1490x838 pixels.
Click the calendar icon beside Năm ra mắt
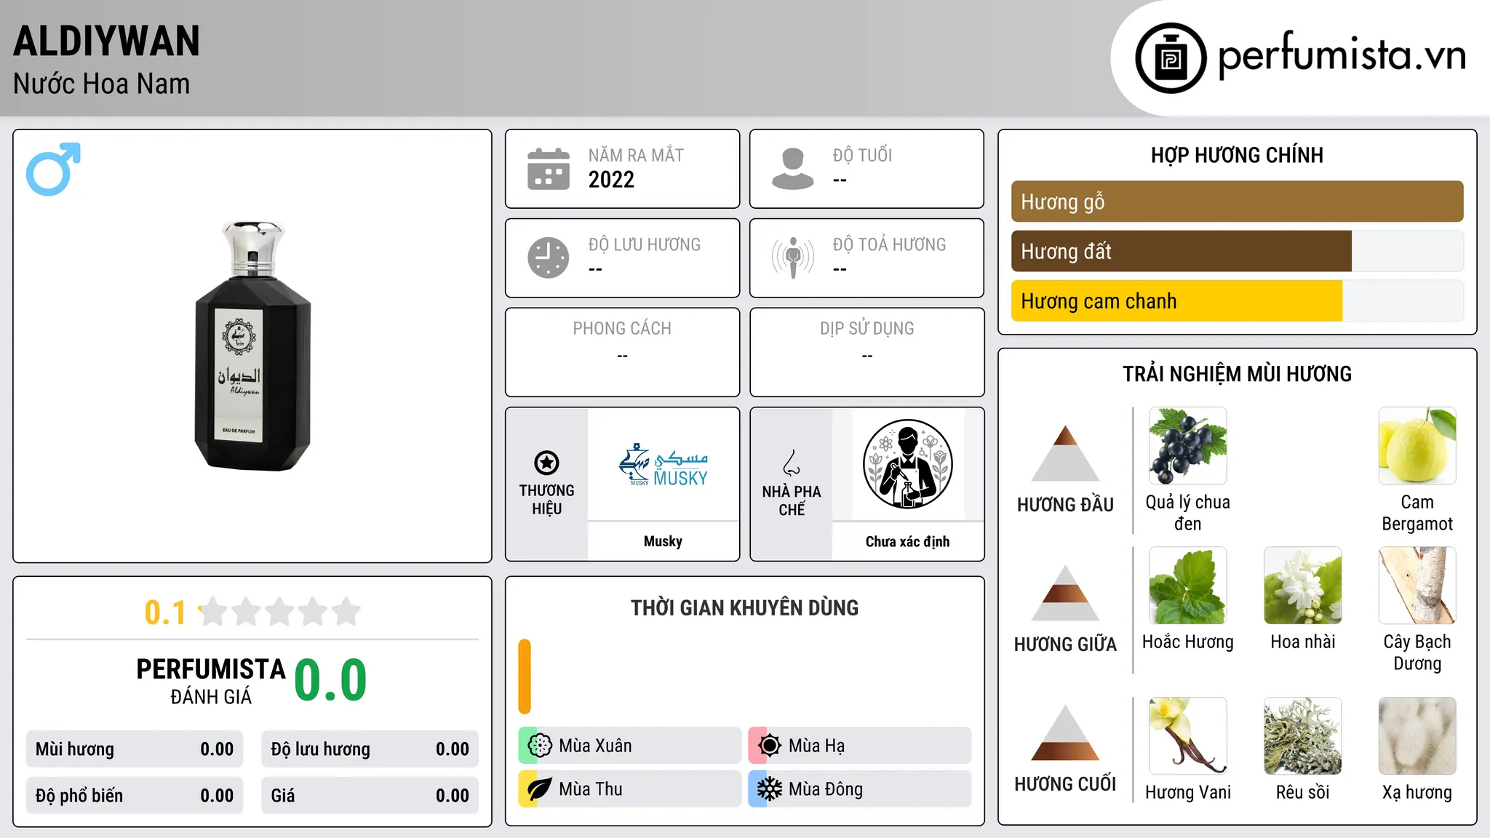click(549, 169)
